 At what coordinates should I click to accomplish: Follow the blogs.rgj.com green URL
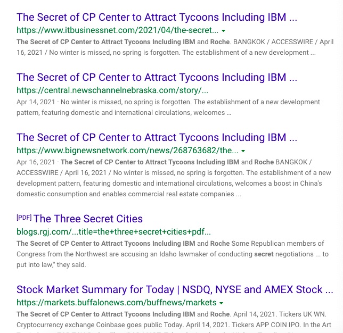pyautogui.click(x=114, y=231)
